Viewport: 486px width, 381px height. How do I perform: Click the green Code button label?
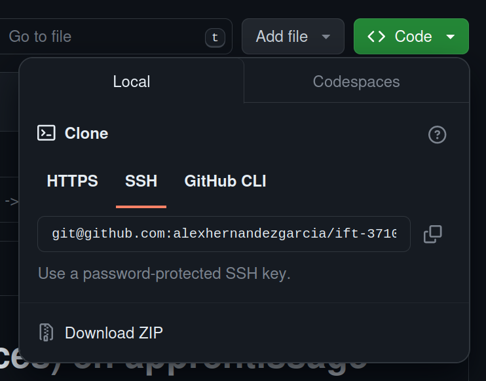[x=413, y=37]
